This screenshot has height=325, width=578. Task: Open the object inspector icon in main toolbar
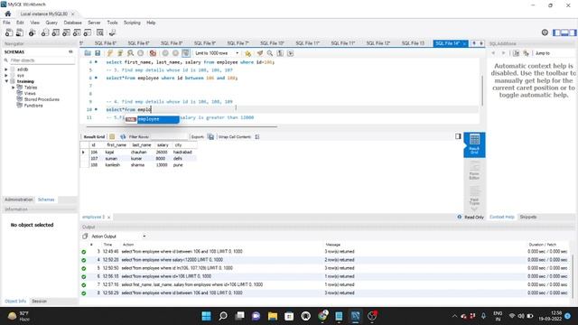point(33,32)
